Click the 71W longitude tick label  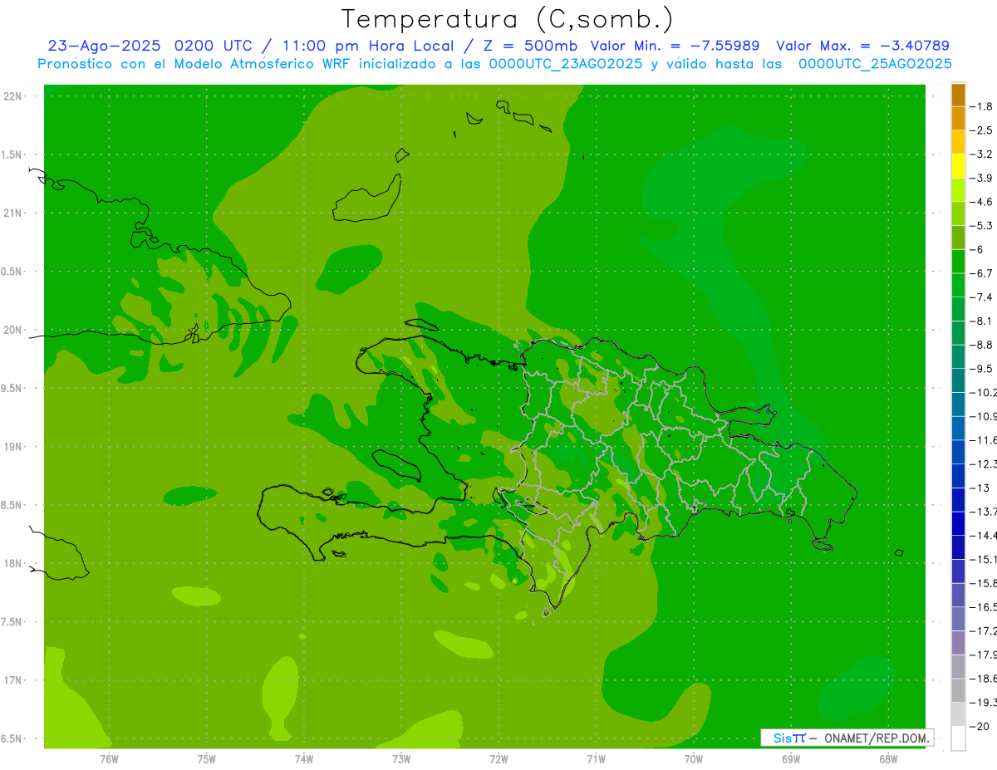[596, 759]
